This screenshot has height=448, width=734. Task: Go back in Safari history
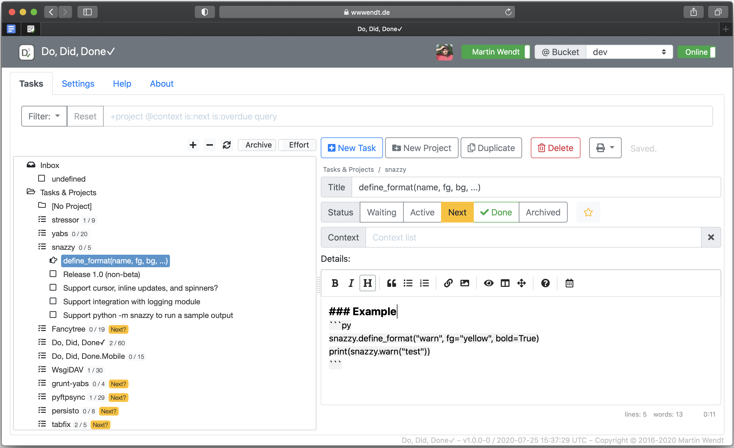[51, 12]
